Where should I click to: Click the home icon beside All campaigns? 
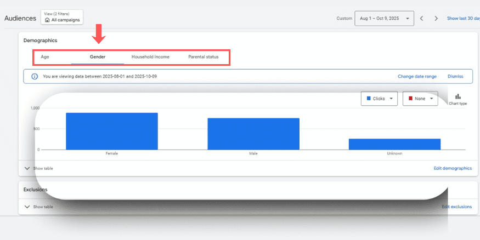(48, 20)
